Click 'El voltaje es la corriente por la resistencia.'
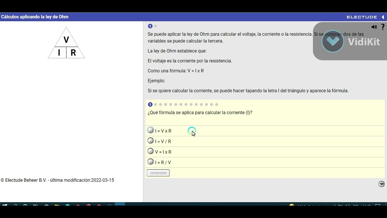The height and width of the screenshot is (218, 387). tap(190, 61)
